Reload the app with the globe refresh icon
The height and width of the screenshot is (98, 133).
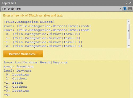click(x=125, y=9)
